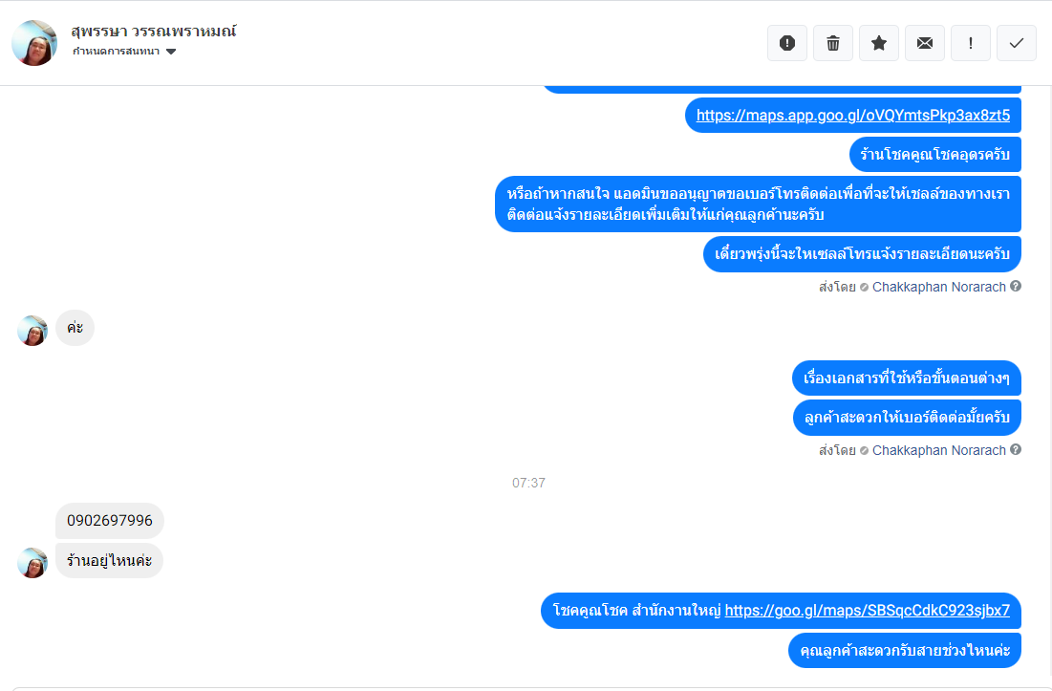This screenshot has height=691, width=1052.
Task: Star this conversation as important
Action: click(x=879, y=43)
